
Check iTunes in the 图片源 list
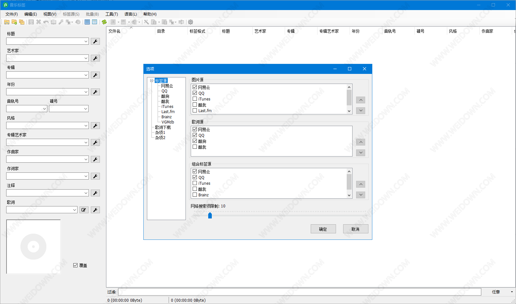[195, 99]
